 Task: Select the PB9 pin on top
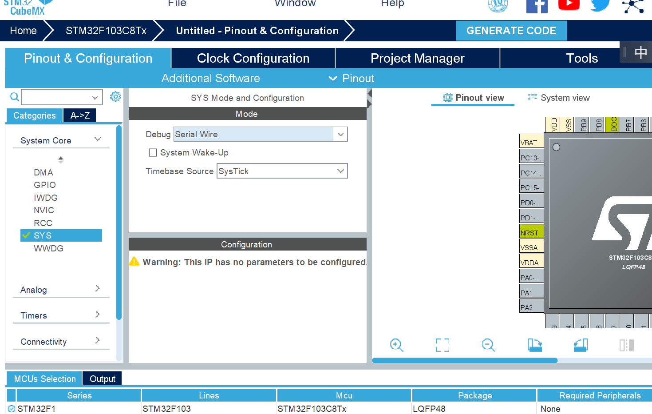[583, 125]
